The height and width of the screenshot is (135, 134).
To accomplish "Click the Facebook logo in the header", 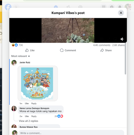I will pos(8,7).
